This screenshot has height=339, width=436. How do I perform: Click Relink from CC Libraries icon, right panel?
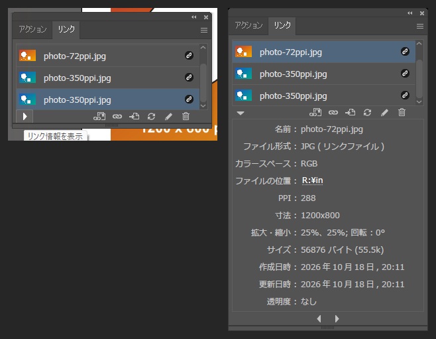click(315, 112)
